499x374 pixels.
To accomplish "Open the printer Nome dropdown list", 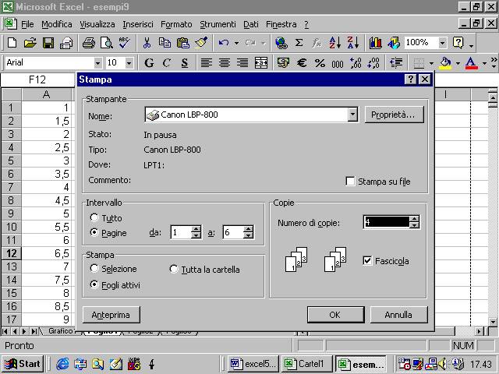I will (x=352, y=115).
